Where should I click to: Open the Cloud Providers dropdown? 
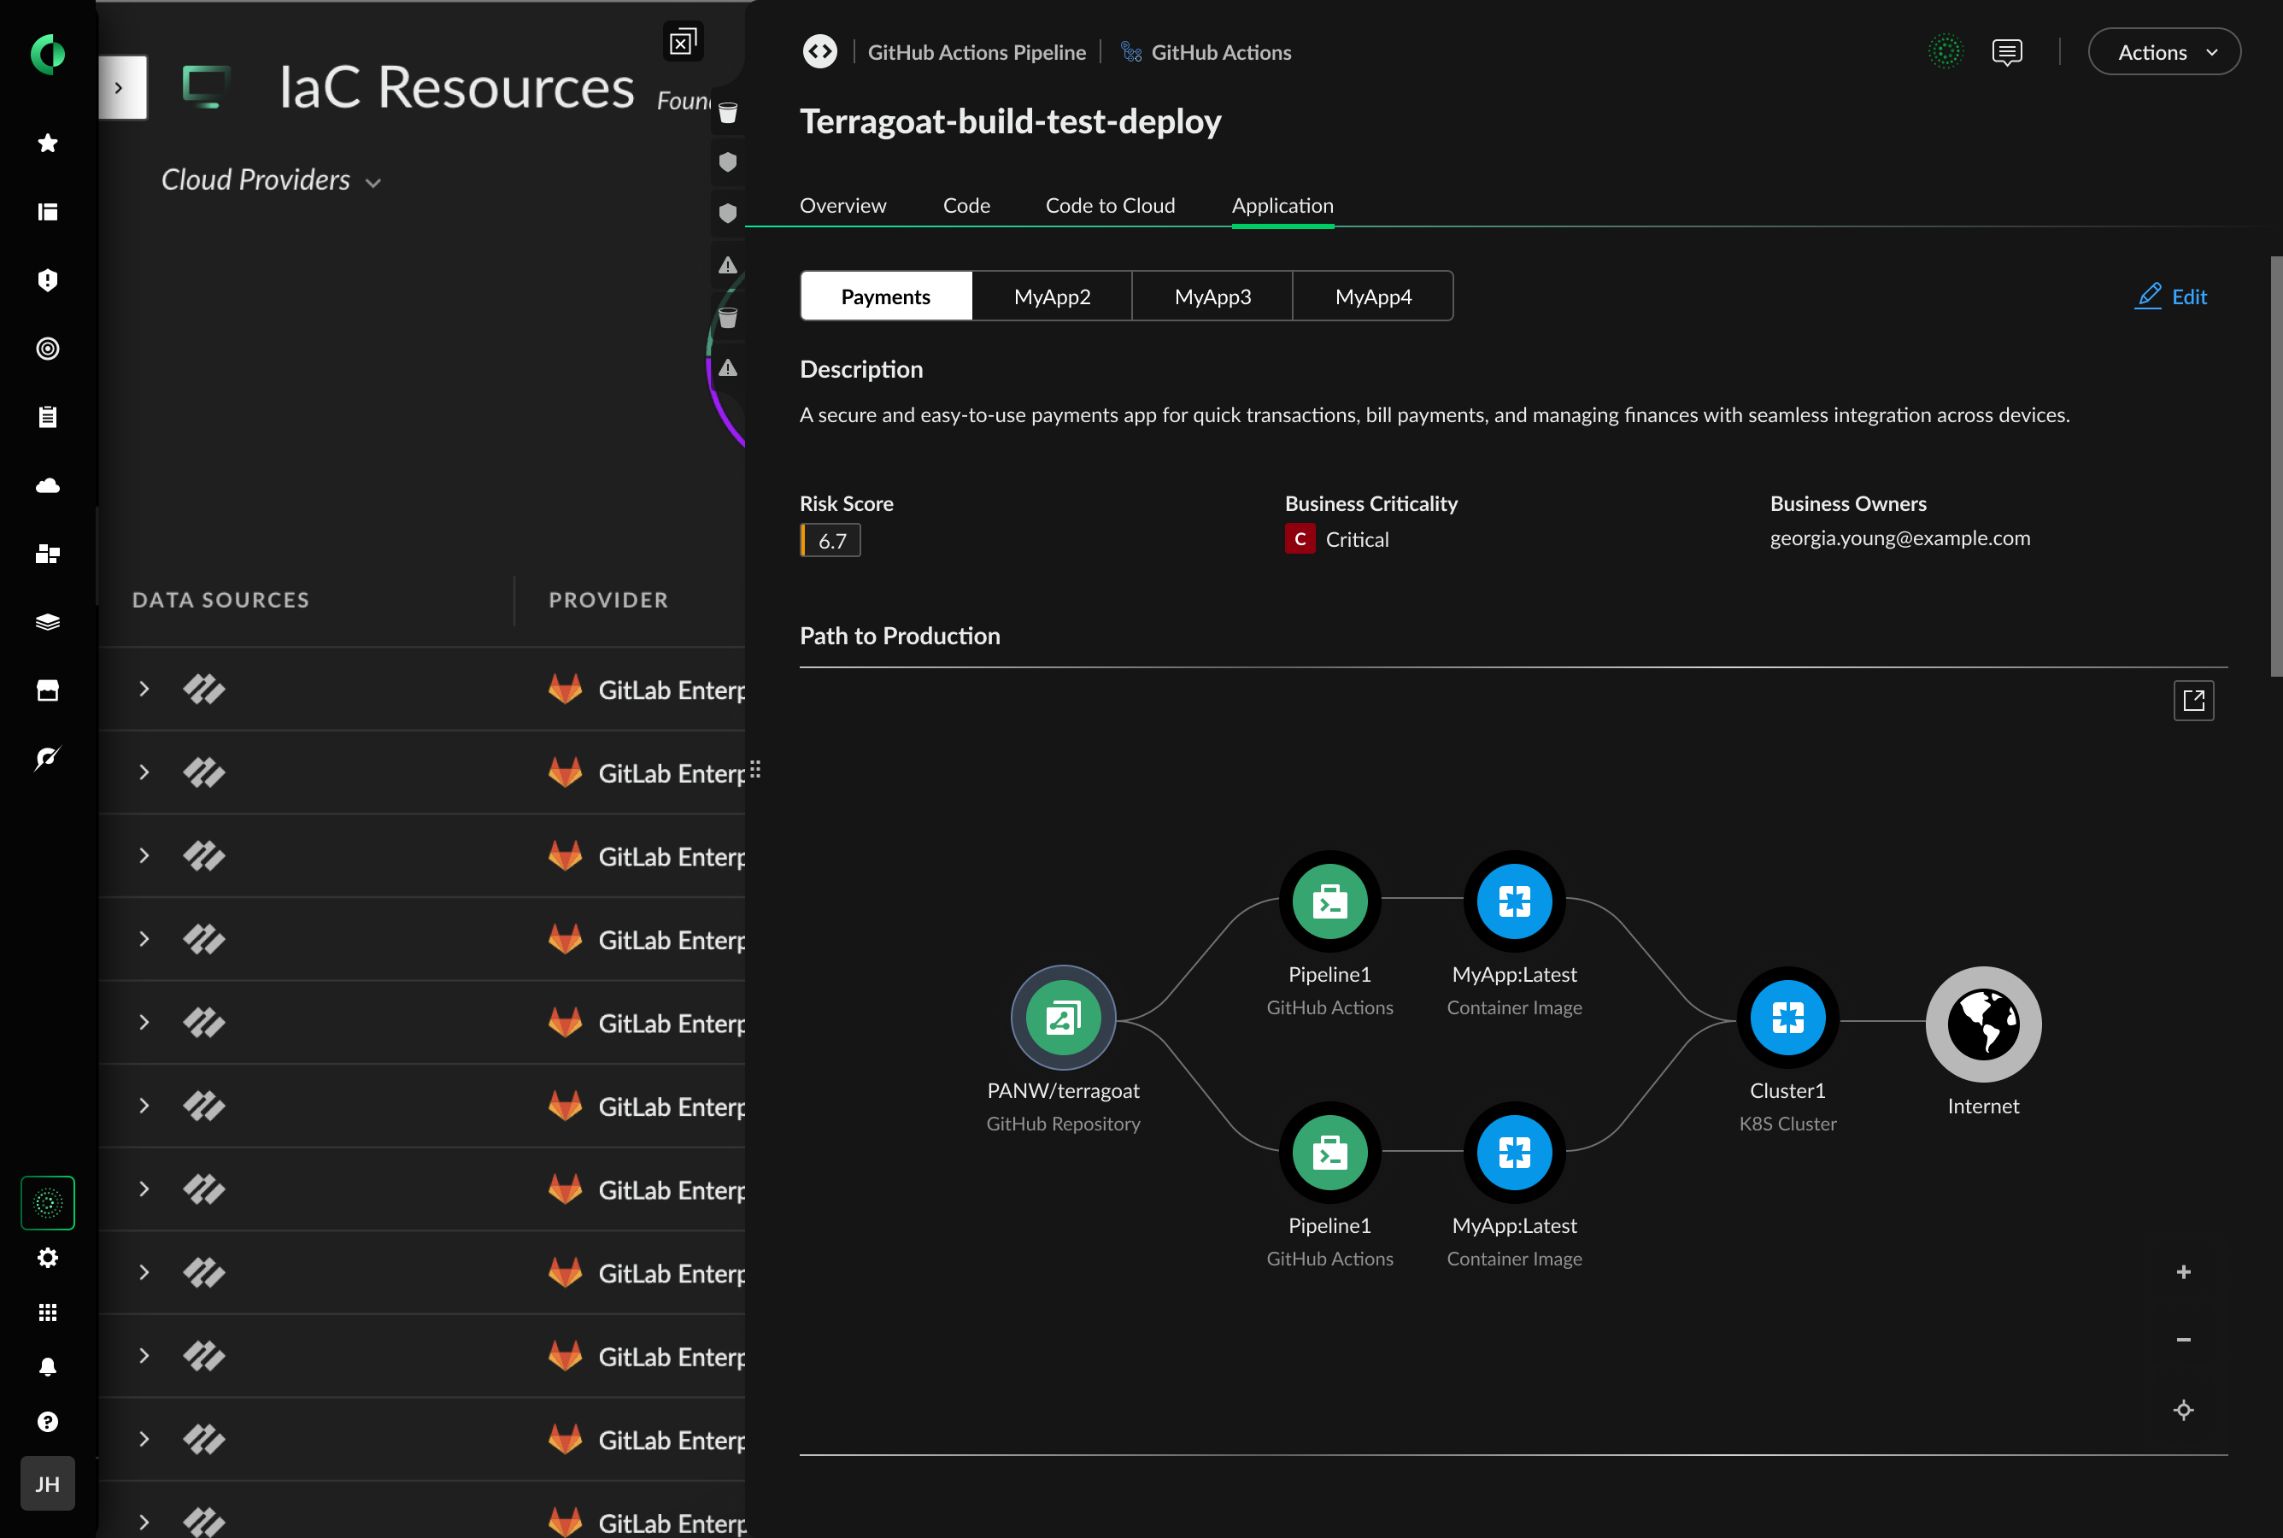tap(271, 179)
